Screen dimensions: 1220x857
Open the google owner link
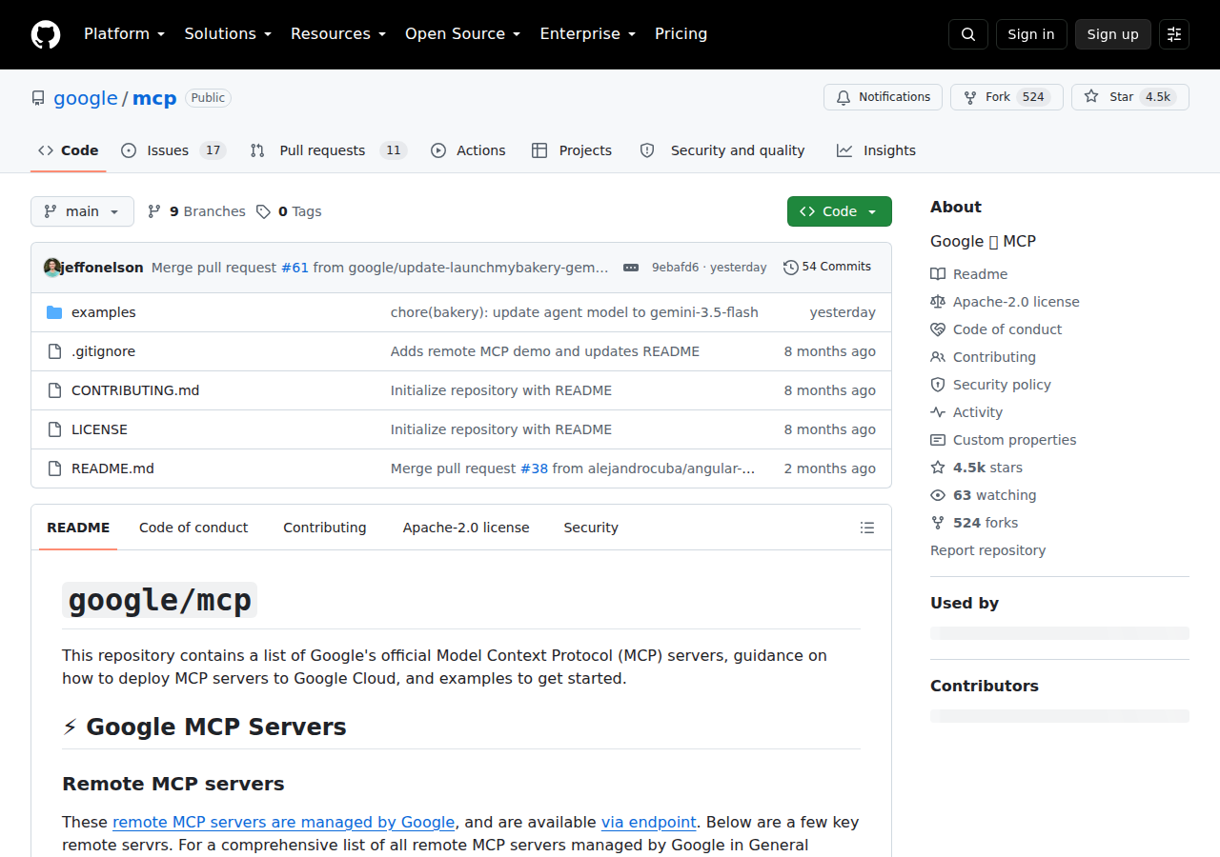[x=86, y=98]
